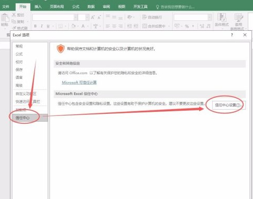Click the Fill Color bucket icon
The image size is (253, 199).
tap(74, 26)
